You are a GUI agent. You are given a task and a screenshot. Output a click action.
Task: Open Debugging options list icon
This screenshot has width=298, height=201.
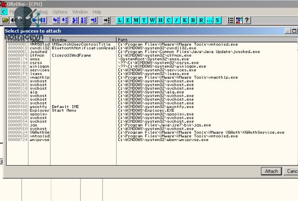pos(231,20)
